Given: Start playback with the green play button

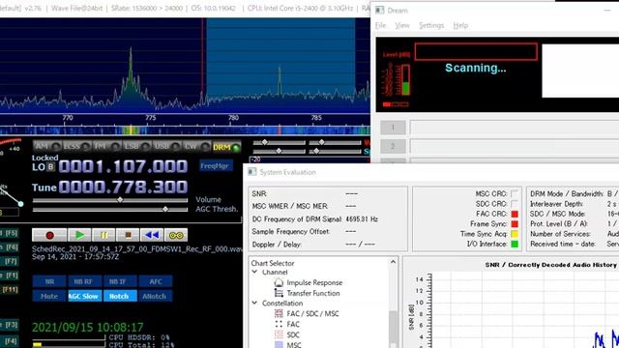Looking at the screenshot, I should coord(79,235).
